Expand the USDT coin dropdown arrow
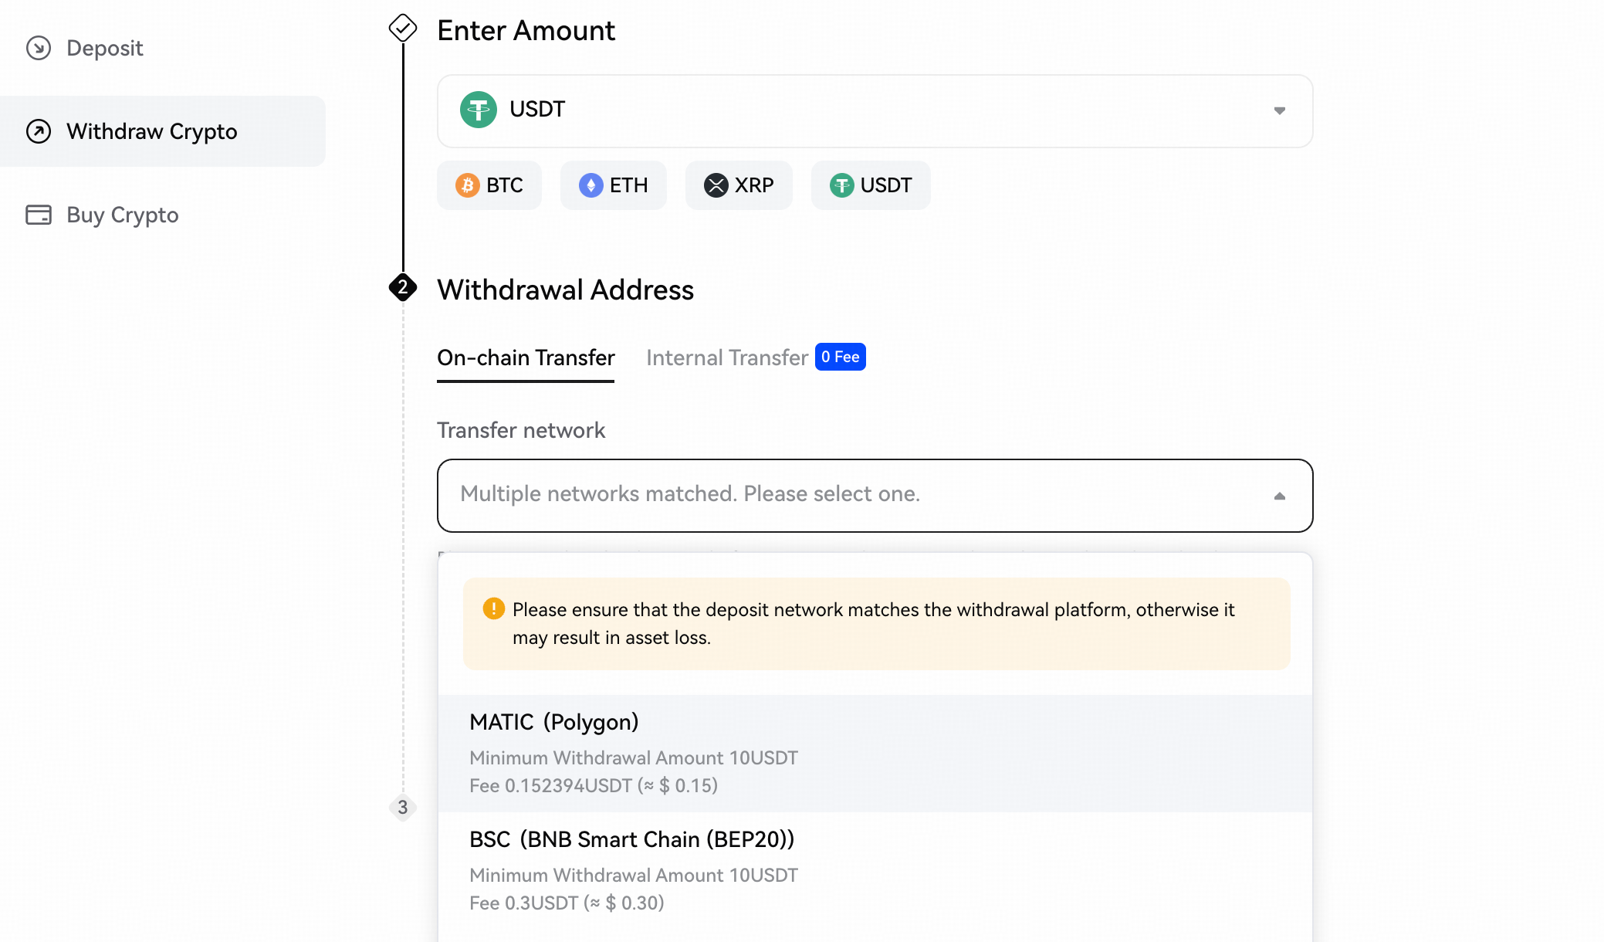The height and width of the screenshot is (942, 1604). (1280, 110)
